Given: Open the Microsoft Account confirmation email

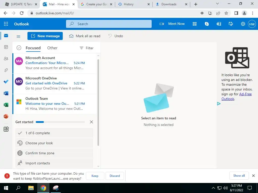Looking at the screenshot, I should pyautogui.click(x=55, y=63).
